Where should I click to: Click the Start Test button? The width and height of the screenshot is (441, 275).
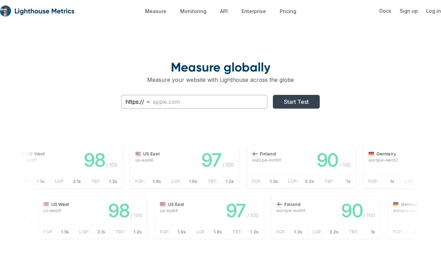[x=296, y=102]
